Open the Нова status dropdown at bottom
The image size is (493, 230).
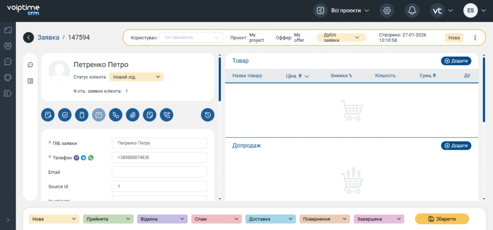tap(54, 219)
